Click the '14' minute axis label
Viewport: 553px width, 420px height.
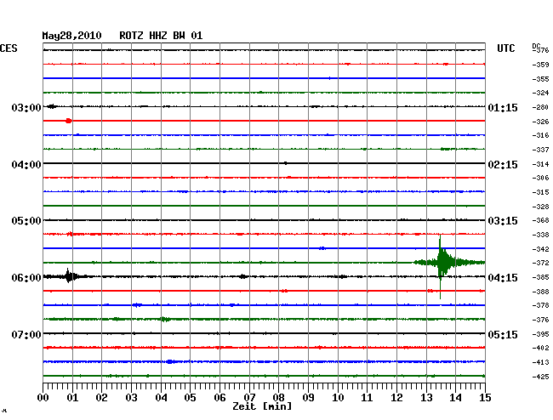(456, 398)
